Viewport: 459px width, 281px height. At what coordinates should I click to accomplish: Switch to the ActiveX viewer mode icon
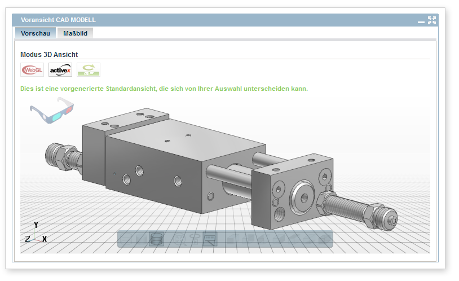point(60,70)
